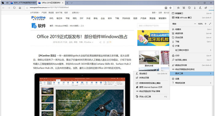Open the favorites hub in toolbar
This screenshot has width=216, height=116.
[x=178, y=8]
